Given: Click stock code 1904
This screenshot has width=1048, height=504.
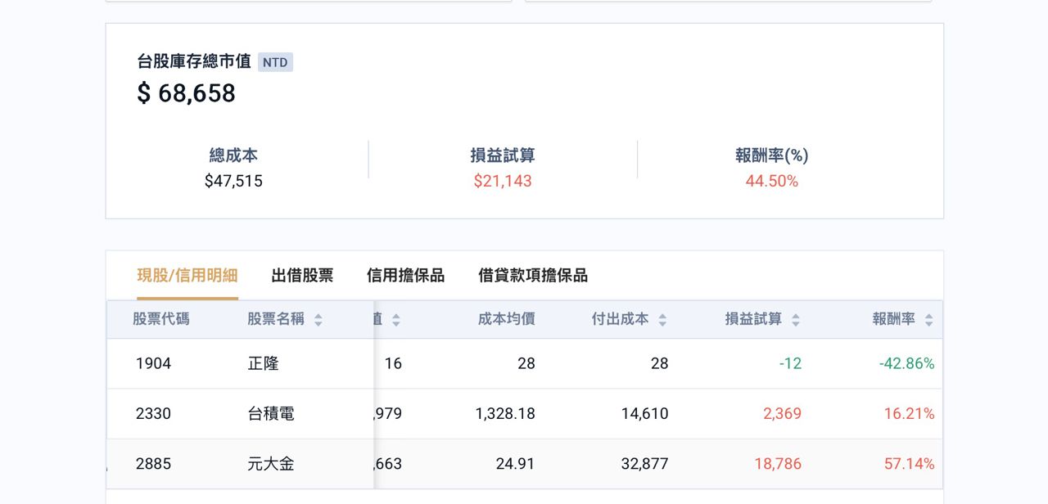Looking at the screenshot, I should click(x=153, y=364).
